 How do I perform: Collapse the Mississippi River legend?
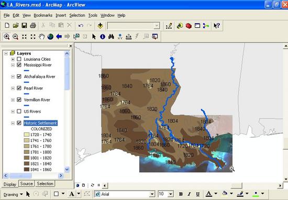[13, 65]
